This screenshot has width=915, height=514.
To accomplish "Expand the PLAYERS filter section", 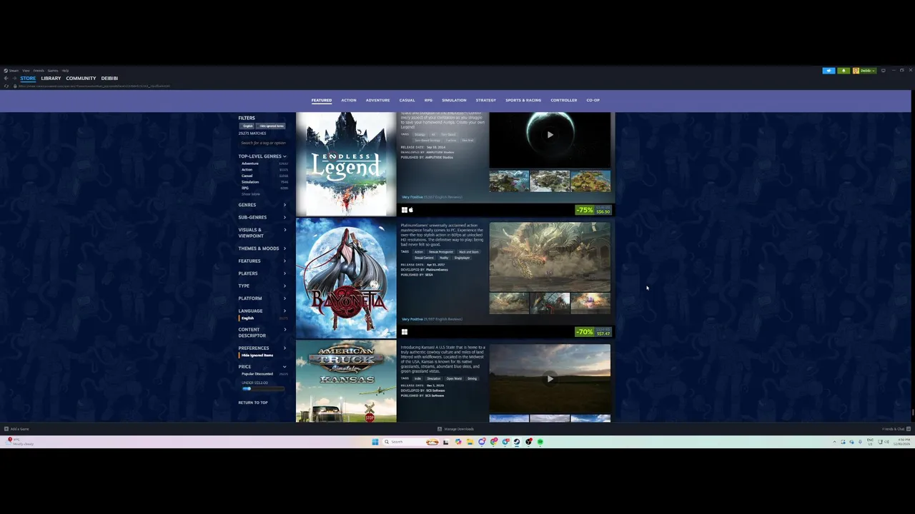I will [x=262, y=273].
